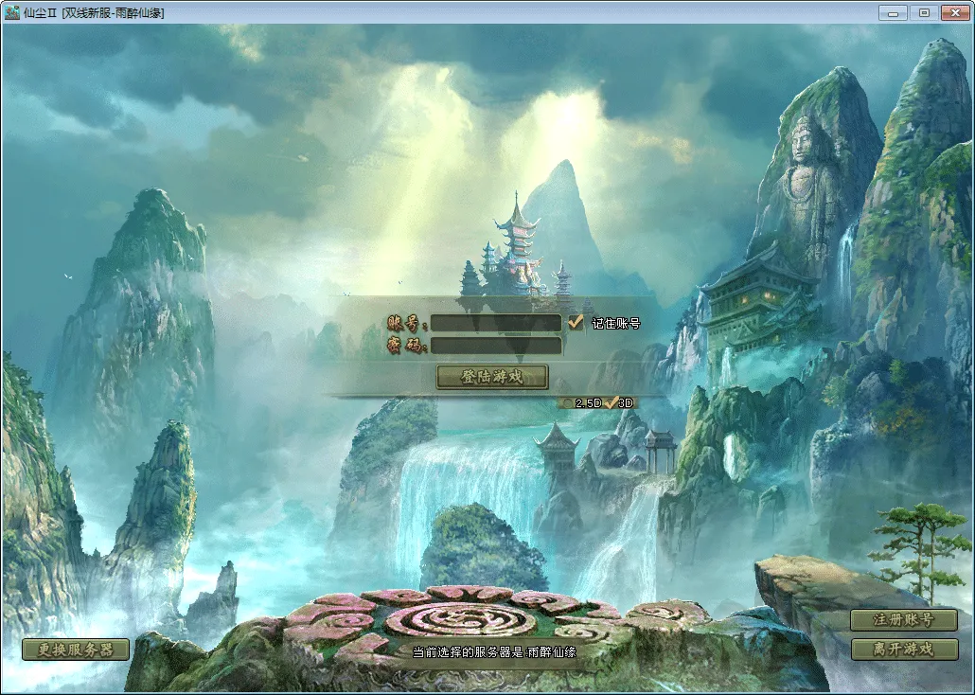Select the 2.5D radio circle

tap(566, 403)
